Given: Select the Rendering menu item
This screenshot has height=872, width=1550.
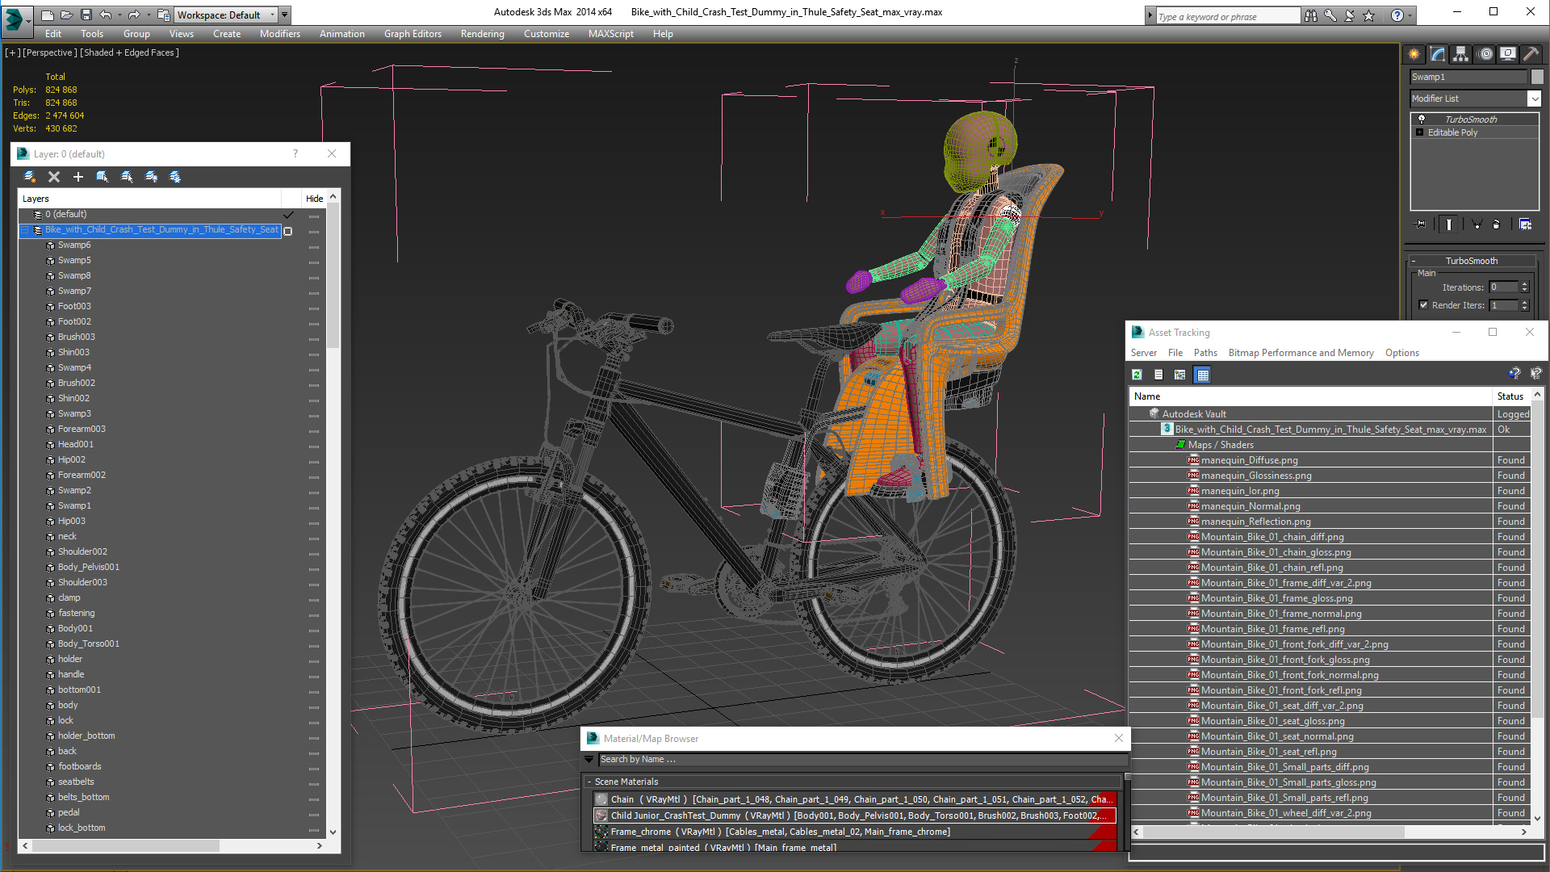Looking at the screenshot, I should (479, 33).
